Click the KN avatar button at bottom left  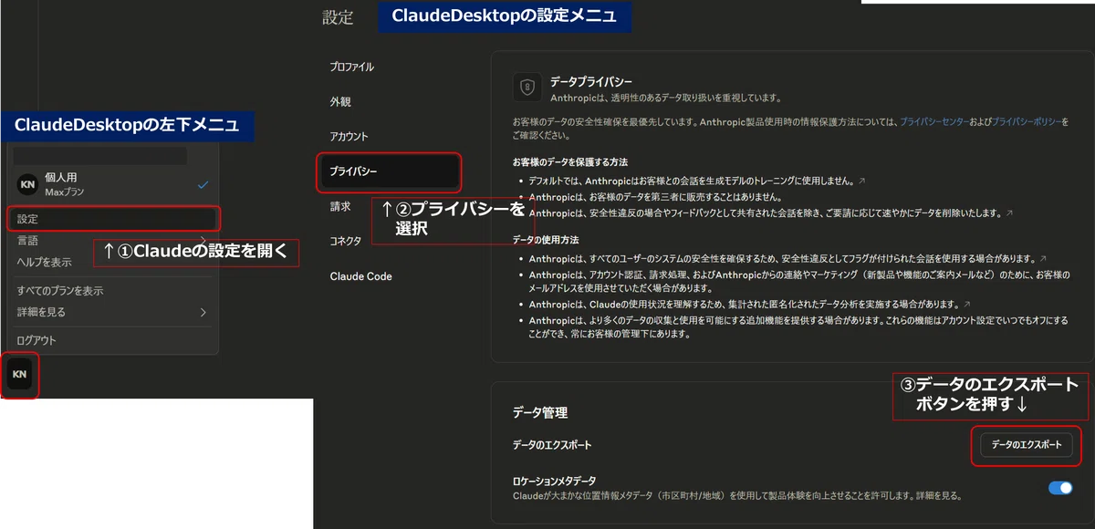click(20, 375)
